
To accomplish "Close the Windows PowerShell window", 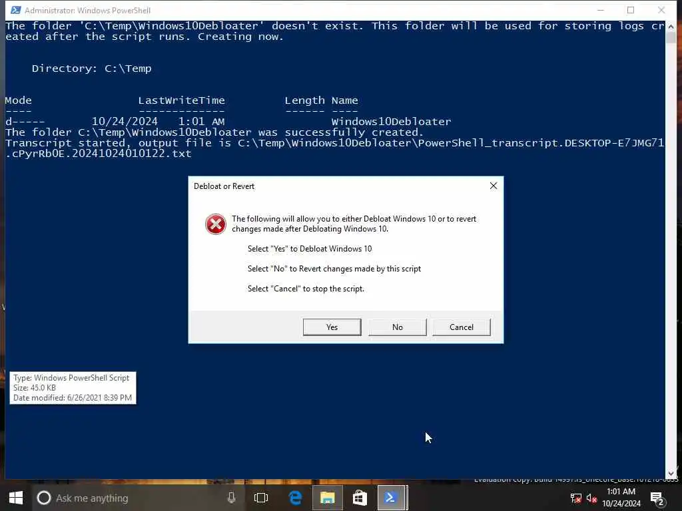I will coord(661,10).
